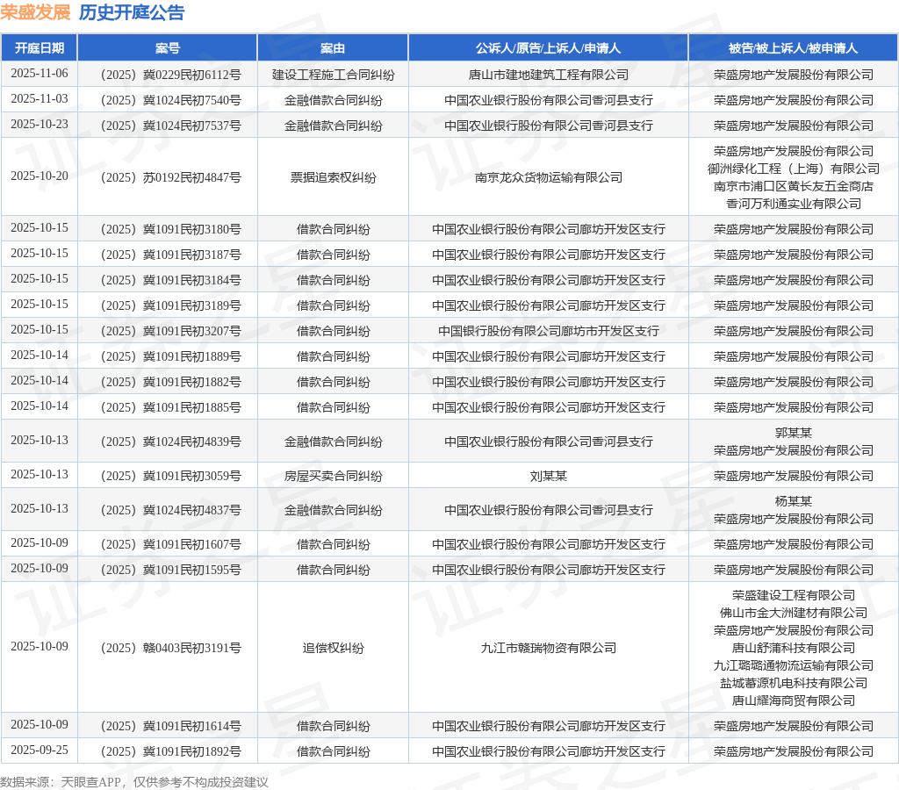
Task: Click defendant 郭某某
Action: pos(793,433)
